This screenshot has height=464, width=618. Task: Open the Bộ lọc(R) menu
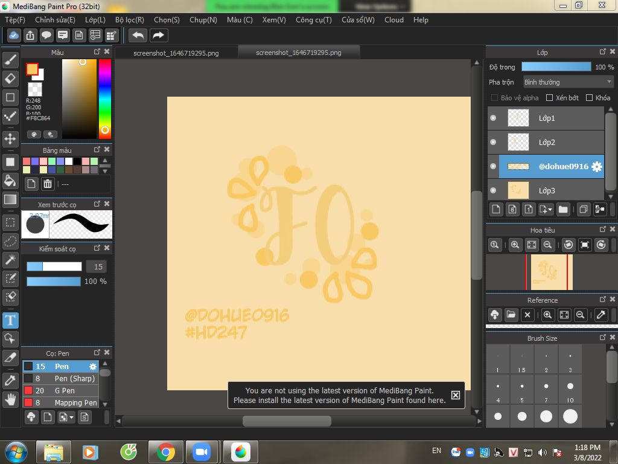(130, 20)
